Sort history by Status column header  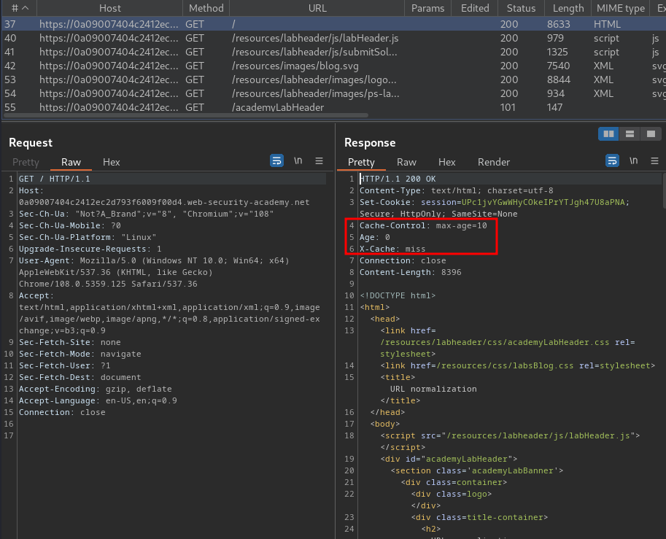[x=521, y=8]
